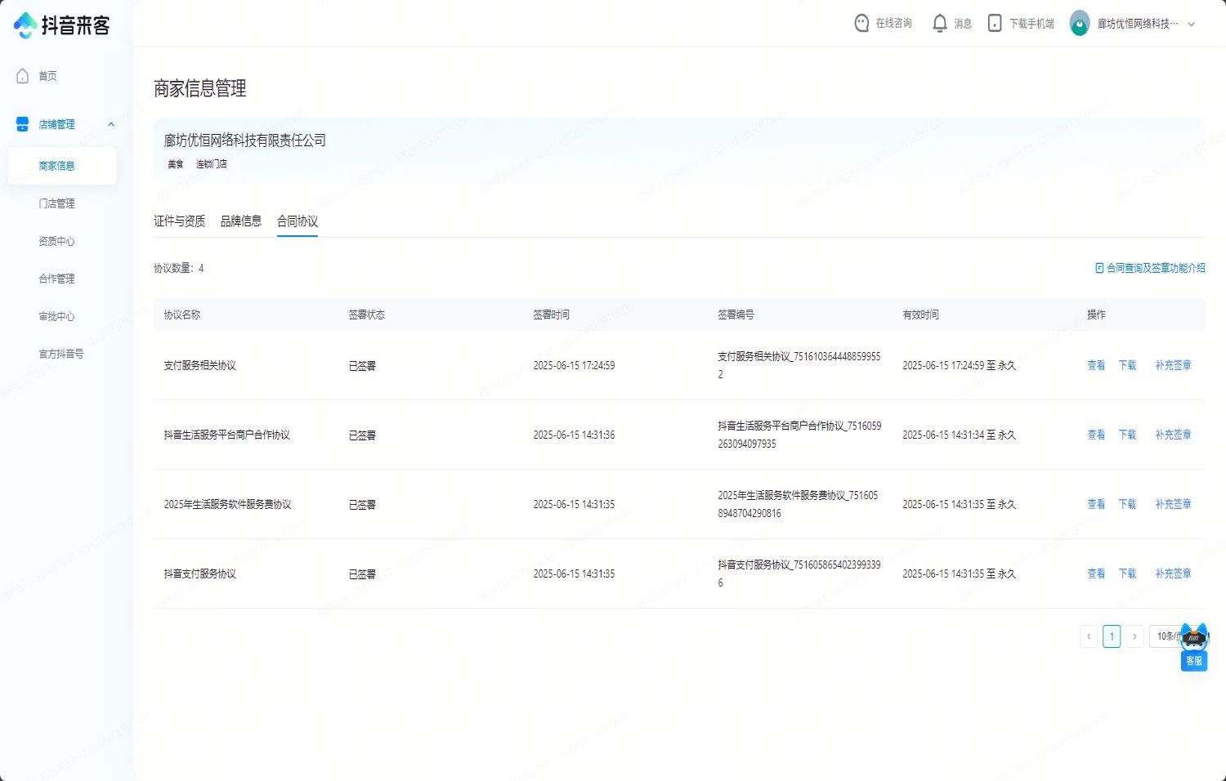The width and height of the screenshot is (1226, 781).
Task: Click 补充签章 for 支付服务相关协议
Action: [x=1173, y=365]
